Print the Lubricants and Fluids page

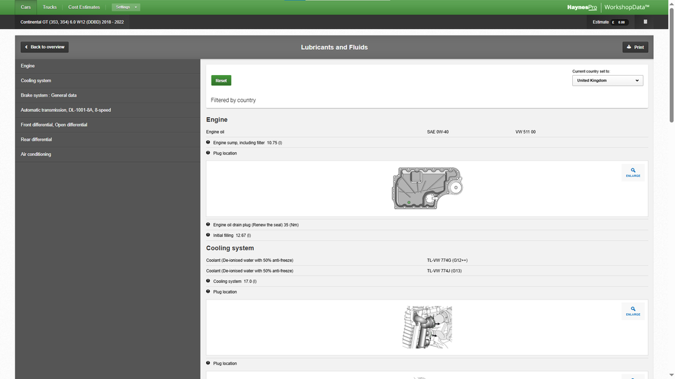pyautogui.click(x=635, y=47)
